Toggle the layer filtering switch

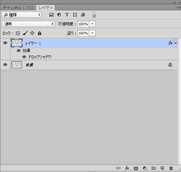[x=94, y=15]
